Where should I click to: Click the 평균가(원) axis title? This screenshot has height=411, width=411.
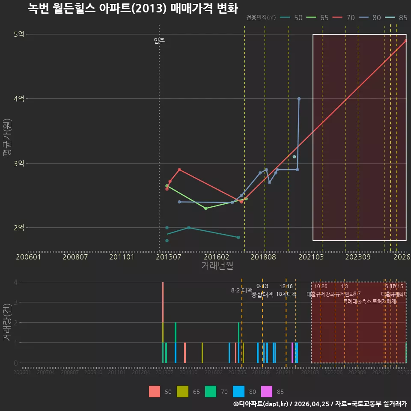pos(7,137)
